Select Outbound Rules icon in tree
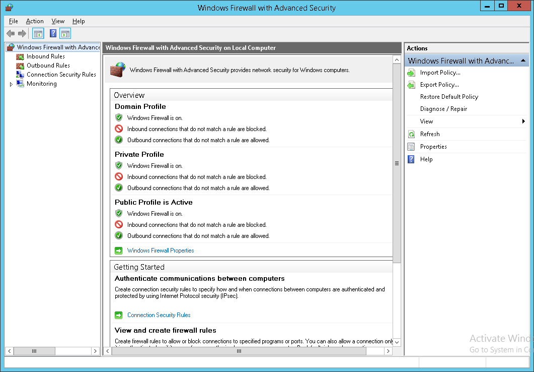This screenshot has height=372, width=534. point(20,66)
